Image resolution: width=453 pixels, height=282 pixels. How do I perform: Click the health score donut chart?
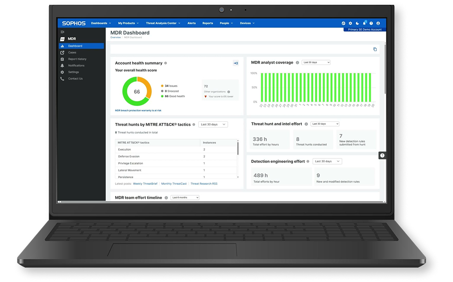(137, 91)
